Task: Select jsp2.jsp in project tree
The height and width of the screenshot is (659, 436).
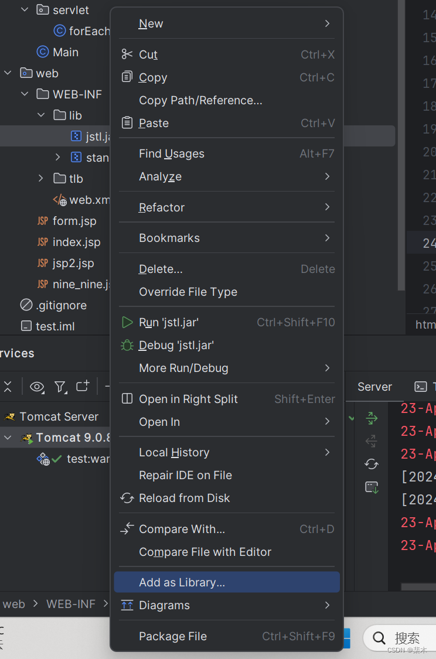Action: click(x=73, y=263)
